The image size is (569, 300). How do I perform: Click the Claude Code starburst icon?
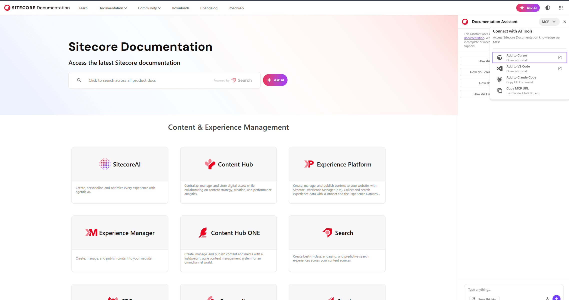coord(500,79)
